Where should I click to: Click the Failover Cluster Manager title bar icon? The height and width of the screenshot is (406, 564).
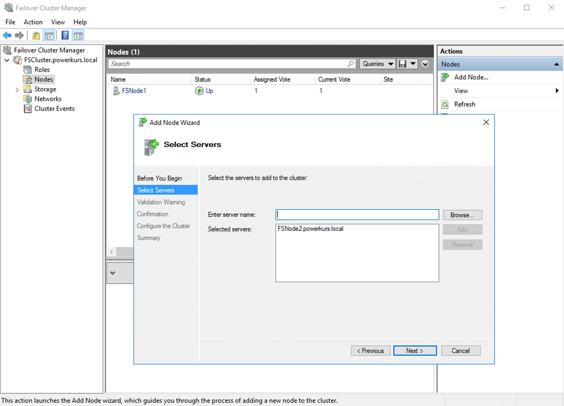[8, 8]
